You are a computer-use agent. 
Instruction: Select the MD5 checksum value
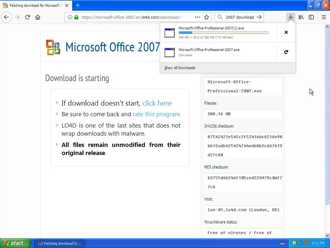click(x=245, y=182)
